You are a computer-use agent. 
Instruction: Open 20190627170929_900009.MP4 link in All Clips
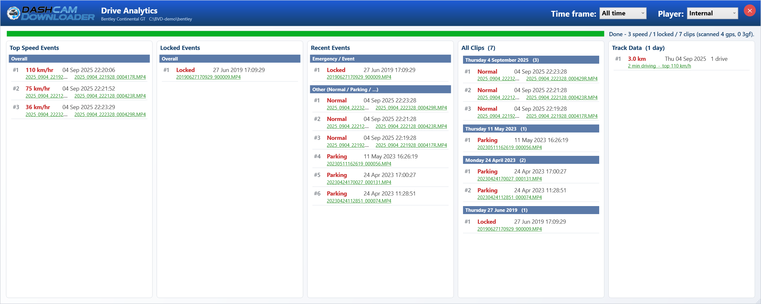509,229
